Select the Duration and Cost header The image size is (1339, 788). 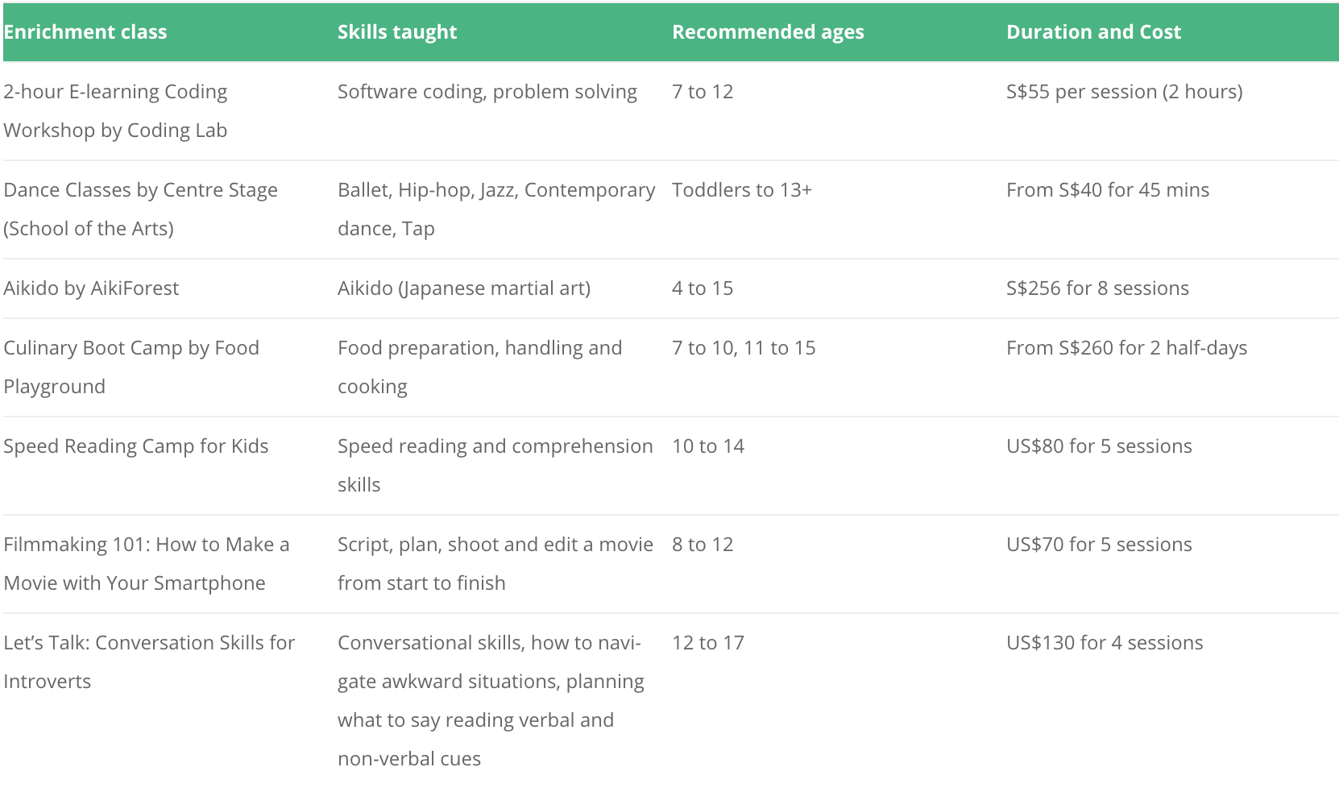pyautogui.click(x=1093, y=32)
